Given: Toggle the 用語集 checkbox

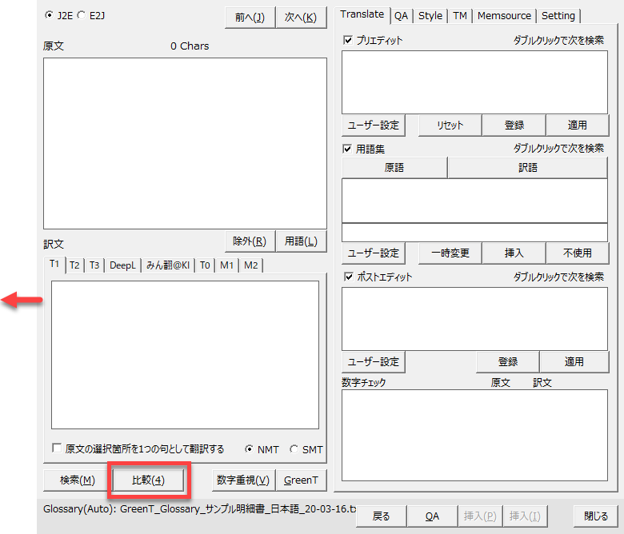Looking at the screenshot, I should [347, 149].
